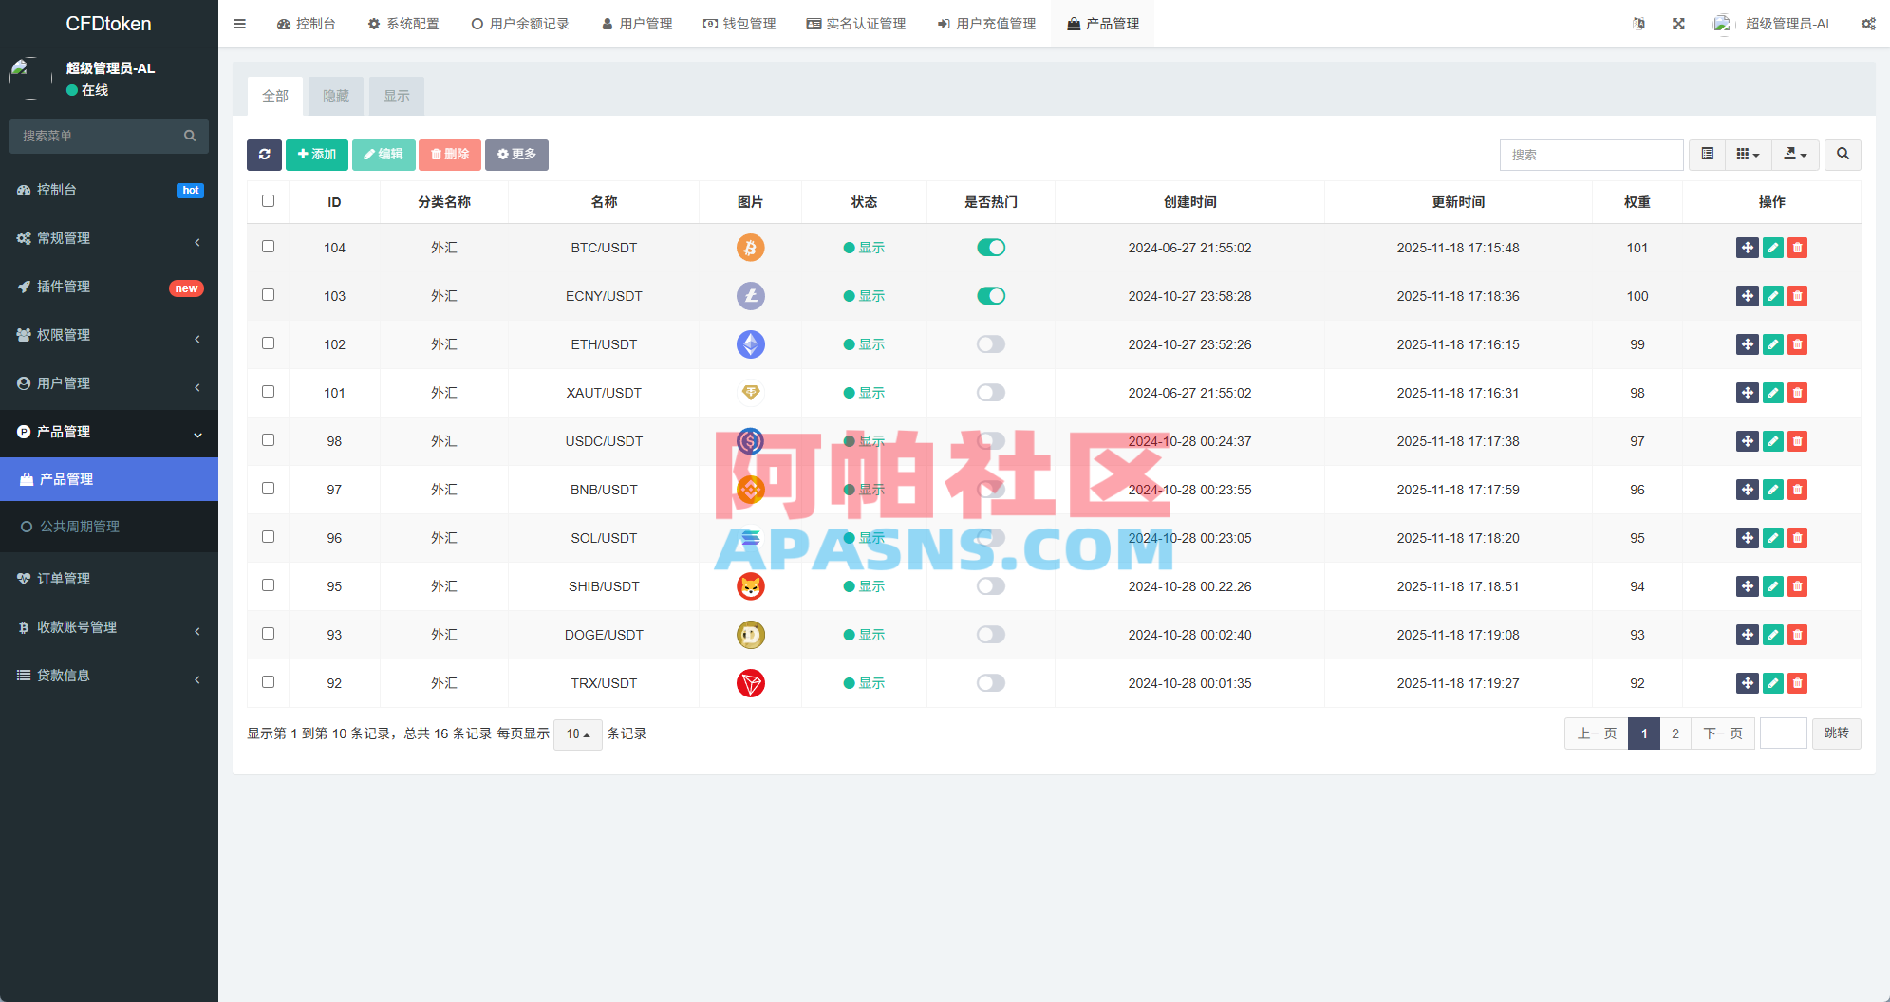
Task: Click the green edit icon for XAUT/USDT row
Action: (1772, 393)
